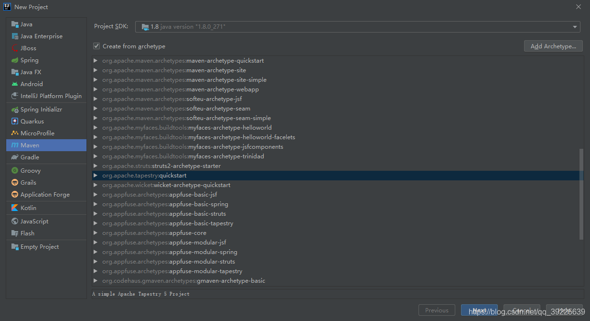Click the archetype list vertical scrollbar
This screenshot has width=590, height=321.
581,194
